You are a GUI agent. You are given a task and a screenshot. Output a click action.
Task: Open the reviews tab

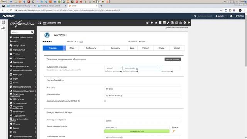tap(161, 48)
